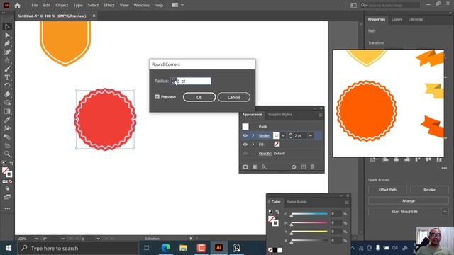Click the Magenta slider in Color panel
454x255 pixels.
coord(309,223)
